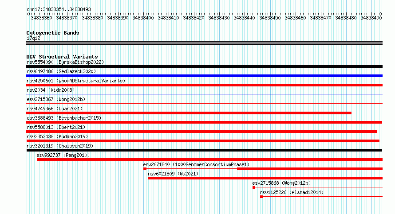
Task: Click the red nsv5588013 variant bar
Action: (201, 132)
